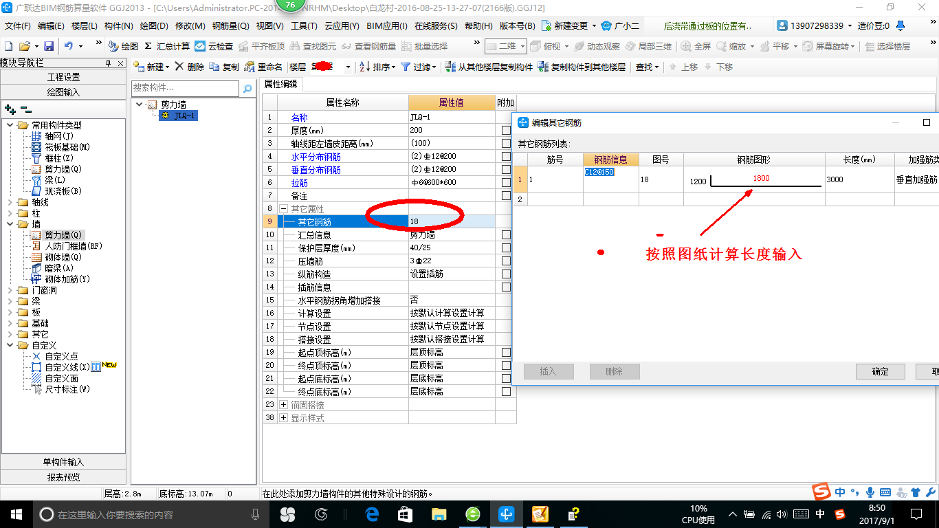Pin the 模块导航栏 panel
Screen dimensions: 939x528
click(x=108, y=63)
